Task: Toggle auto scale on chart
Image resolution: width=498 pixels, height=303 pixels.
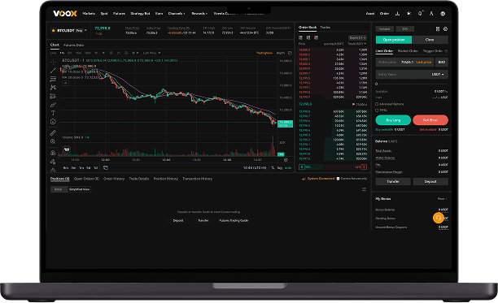Action: 288,167
